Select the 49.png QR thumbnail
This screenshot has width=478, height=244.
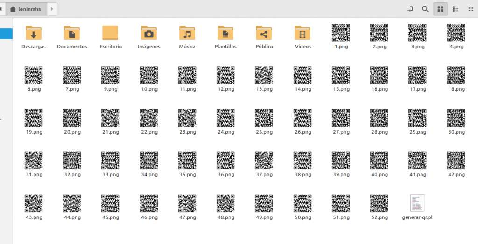point(264,203)
